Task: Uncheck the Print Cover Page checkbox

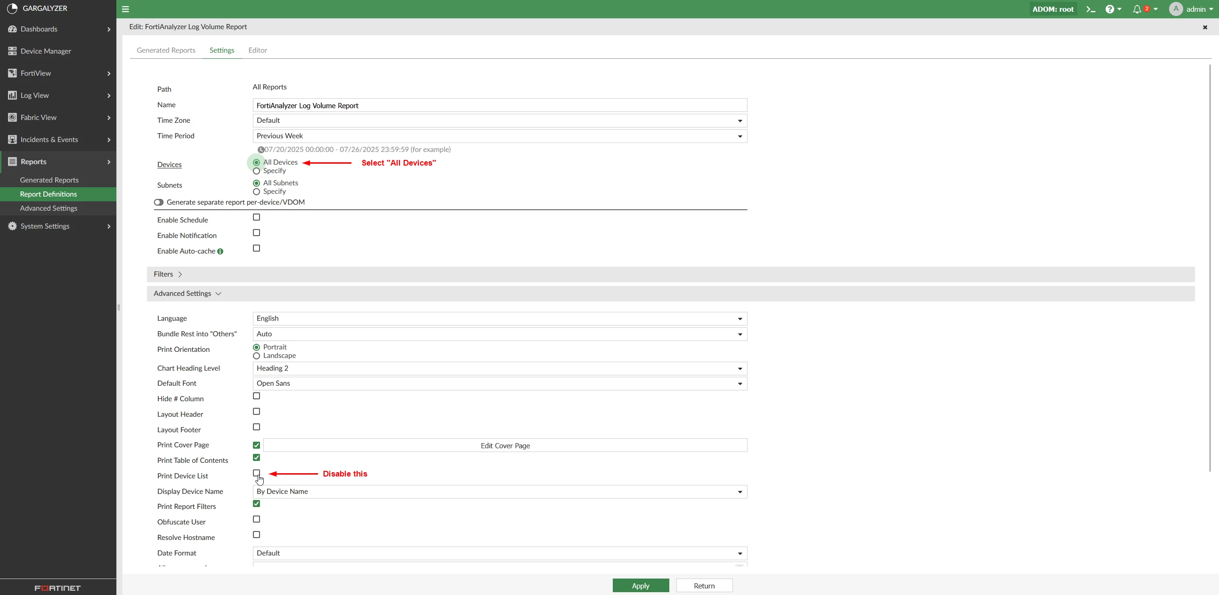Action: pos(257,445)
